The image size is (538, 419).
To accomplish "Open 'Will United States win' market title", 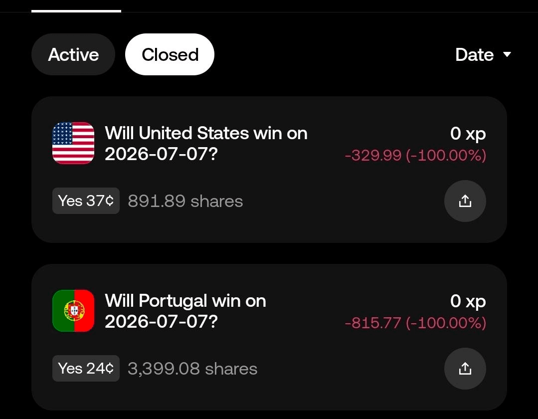I will pyautogui.click(x=206, y=143).
